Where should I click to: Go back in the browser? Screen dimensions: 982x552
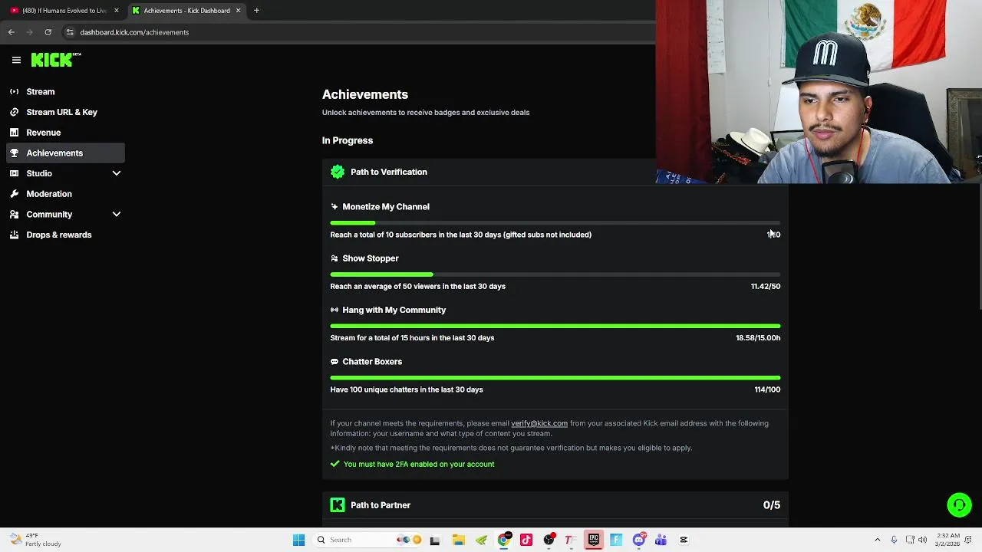(12, 32)
